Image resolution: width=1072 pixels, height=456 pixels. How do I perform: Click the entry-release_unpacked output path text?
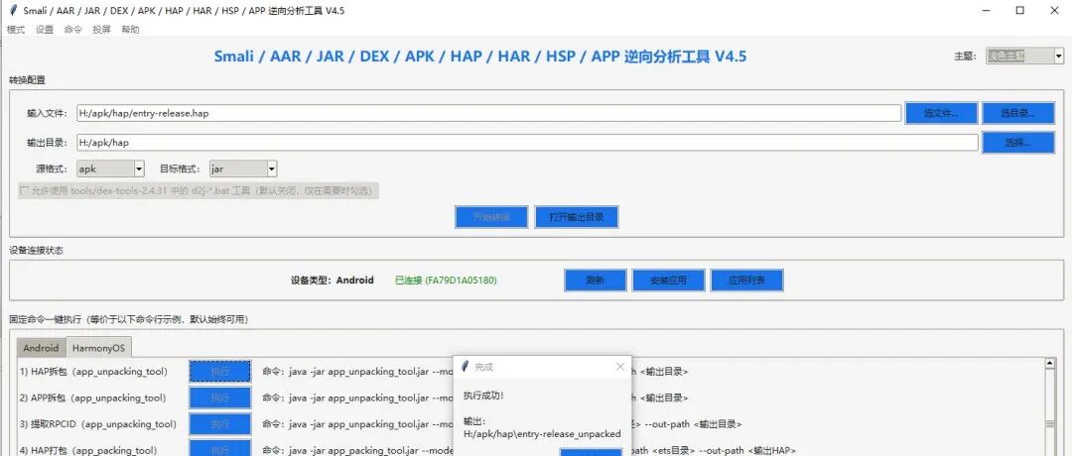(542, 433)
